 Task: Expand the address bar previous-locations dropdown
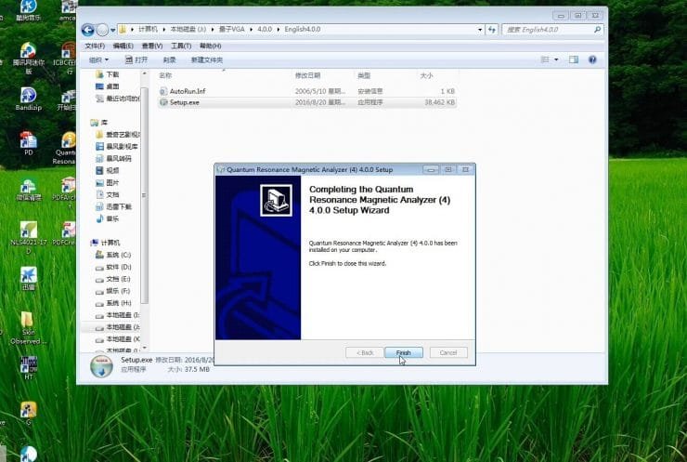[480, 30]
